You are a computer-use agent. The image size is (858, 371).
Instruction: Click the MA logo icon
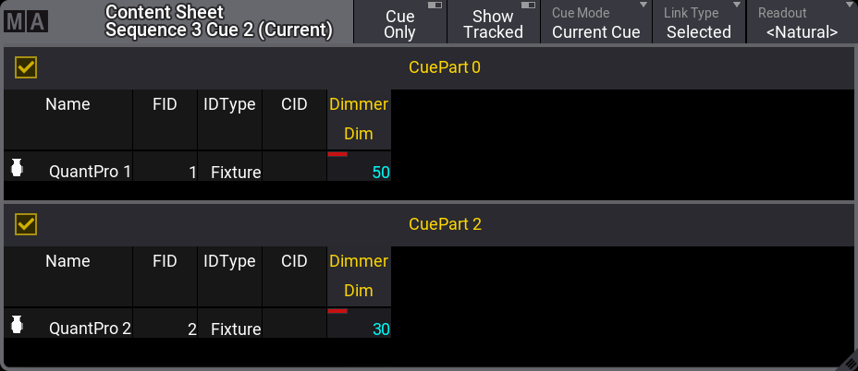25,22
